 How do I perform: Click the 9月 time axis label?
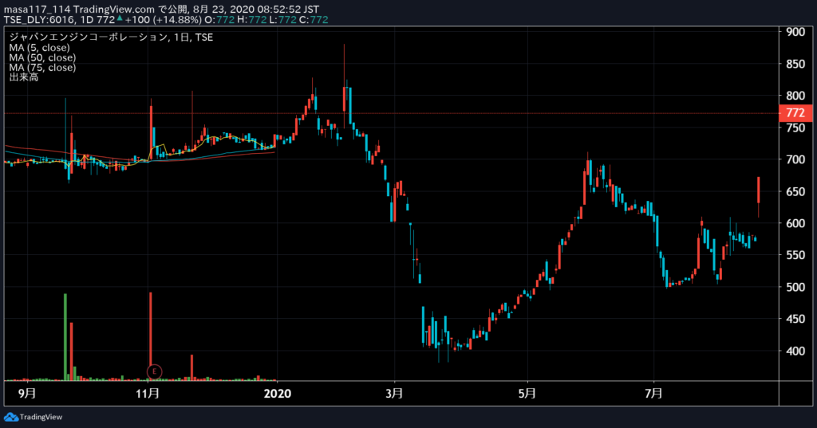tap(27, 393)
